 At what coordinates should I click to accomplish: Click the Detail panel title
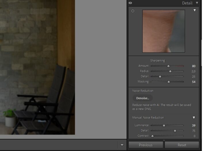point(187,3)
